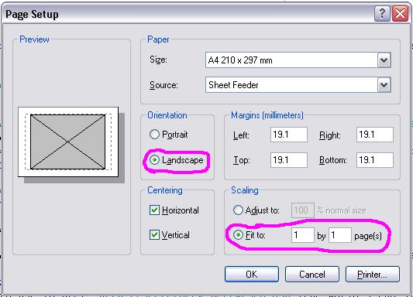Click the Top margin field
The width and height of the screenshot is (413, 297).
click(289, 160)
